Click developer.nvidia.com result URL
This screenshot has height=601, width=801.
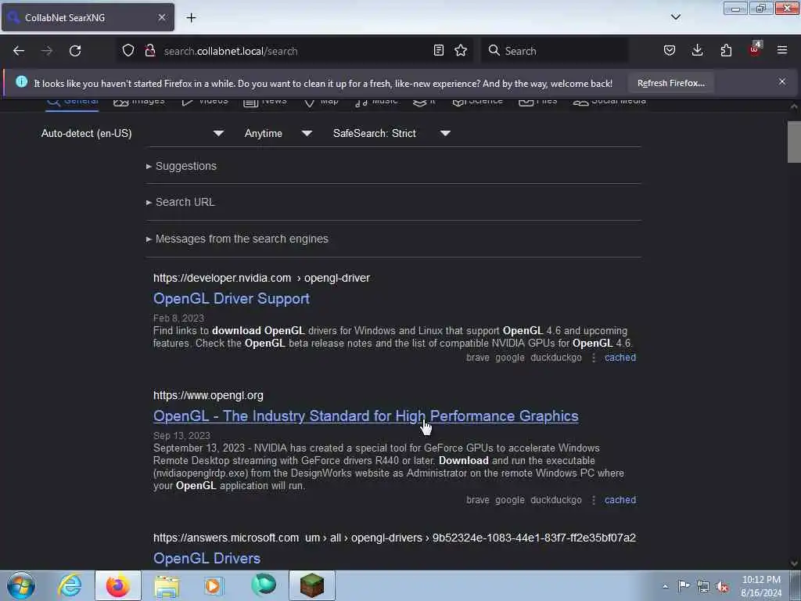click(261, 278)
